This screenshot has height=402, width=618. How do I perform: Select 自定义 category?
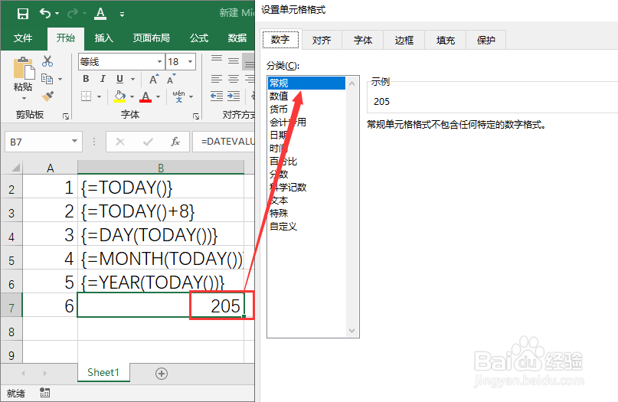(306, 227)
